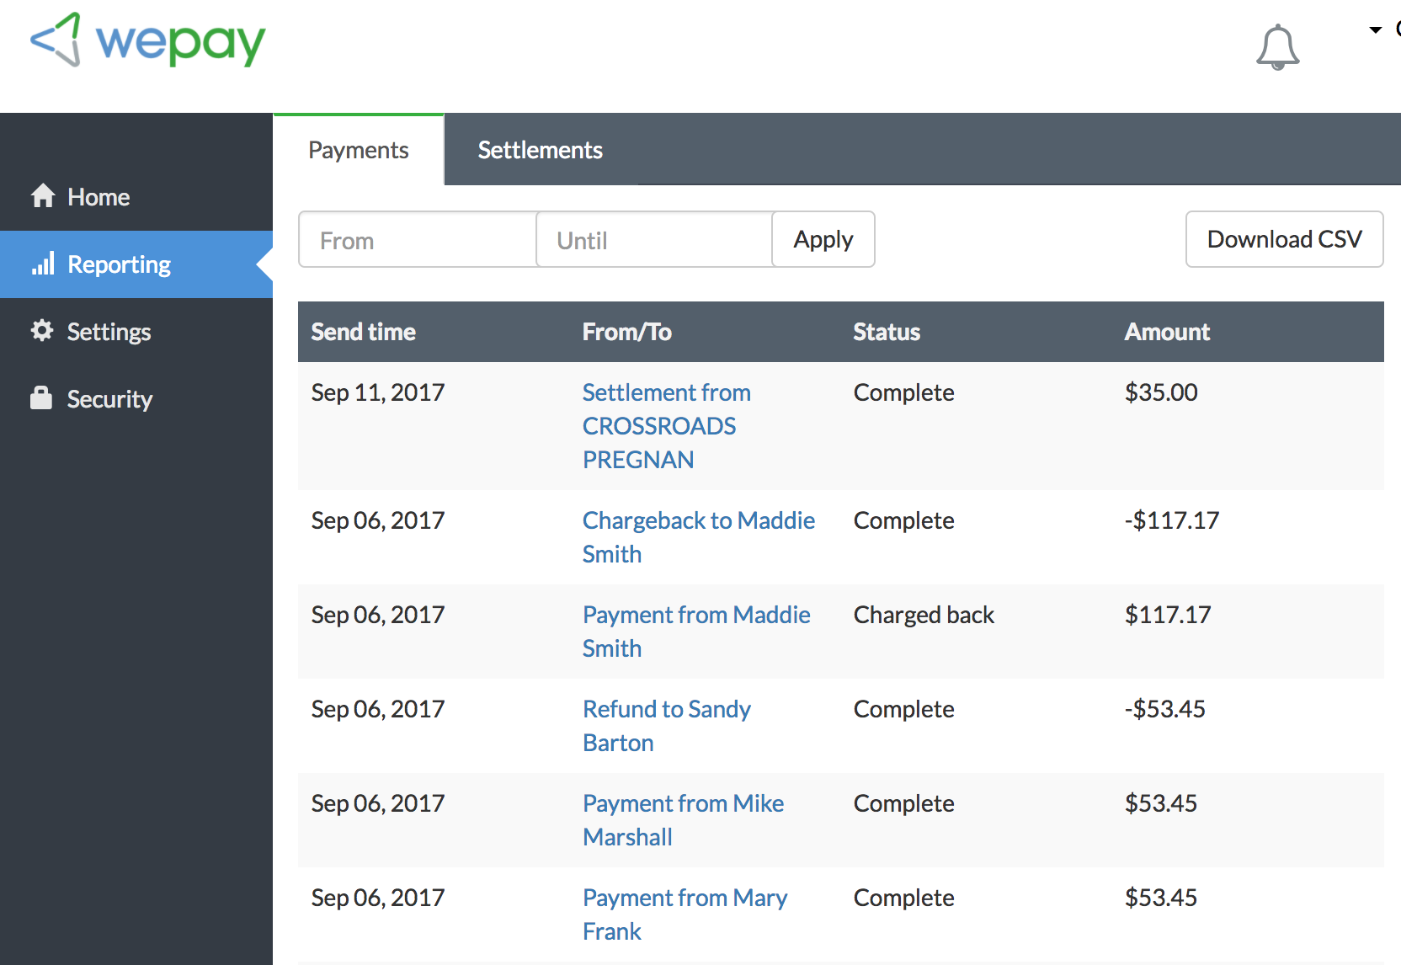Open Payment from Mike Marshall
The width and height of the screenshot is (1401, 965).
[x=683, y=819]
